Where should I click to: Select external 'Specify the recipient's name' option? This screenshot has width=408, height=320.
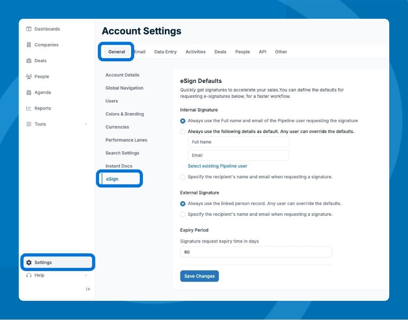(x=183, y=214)
